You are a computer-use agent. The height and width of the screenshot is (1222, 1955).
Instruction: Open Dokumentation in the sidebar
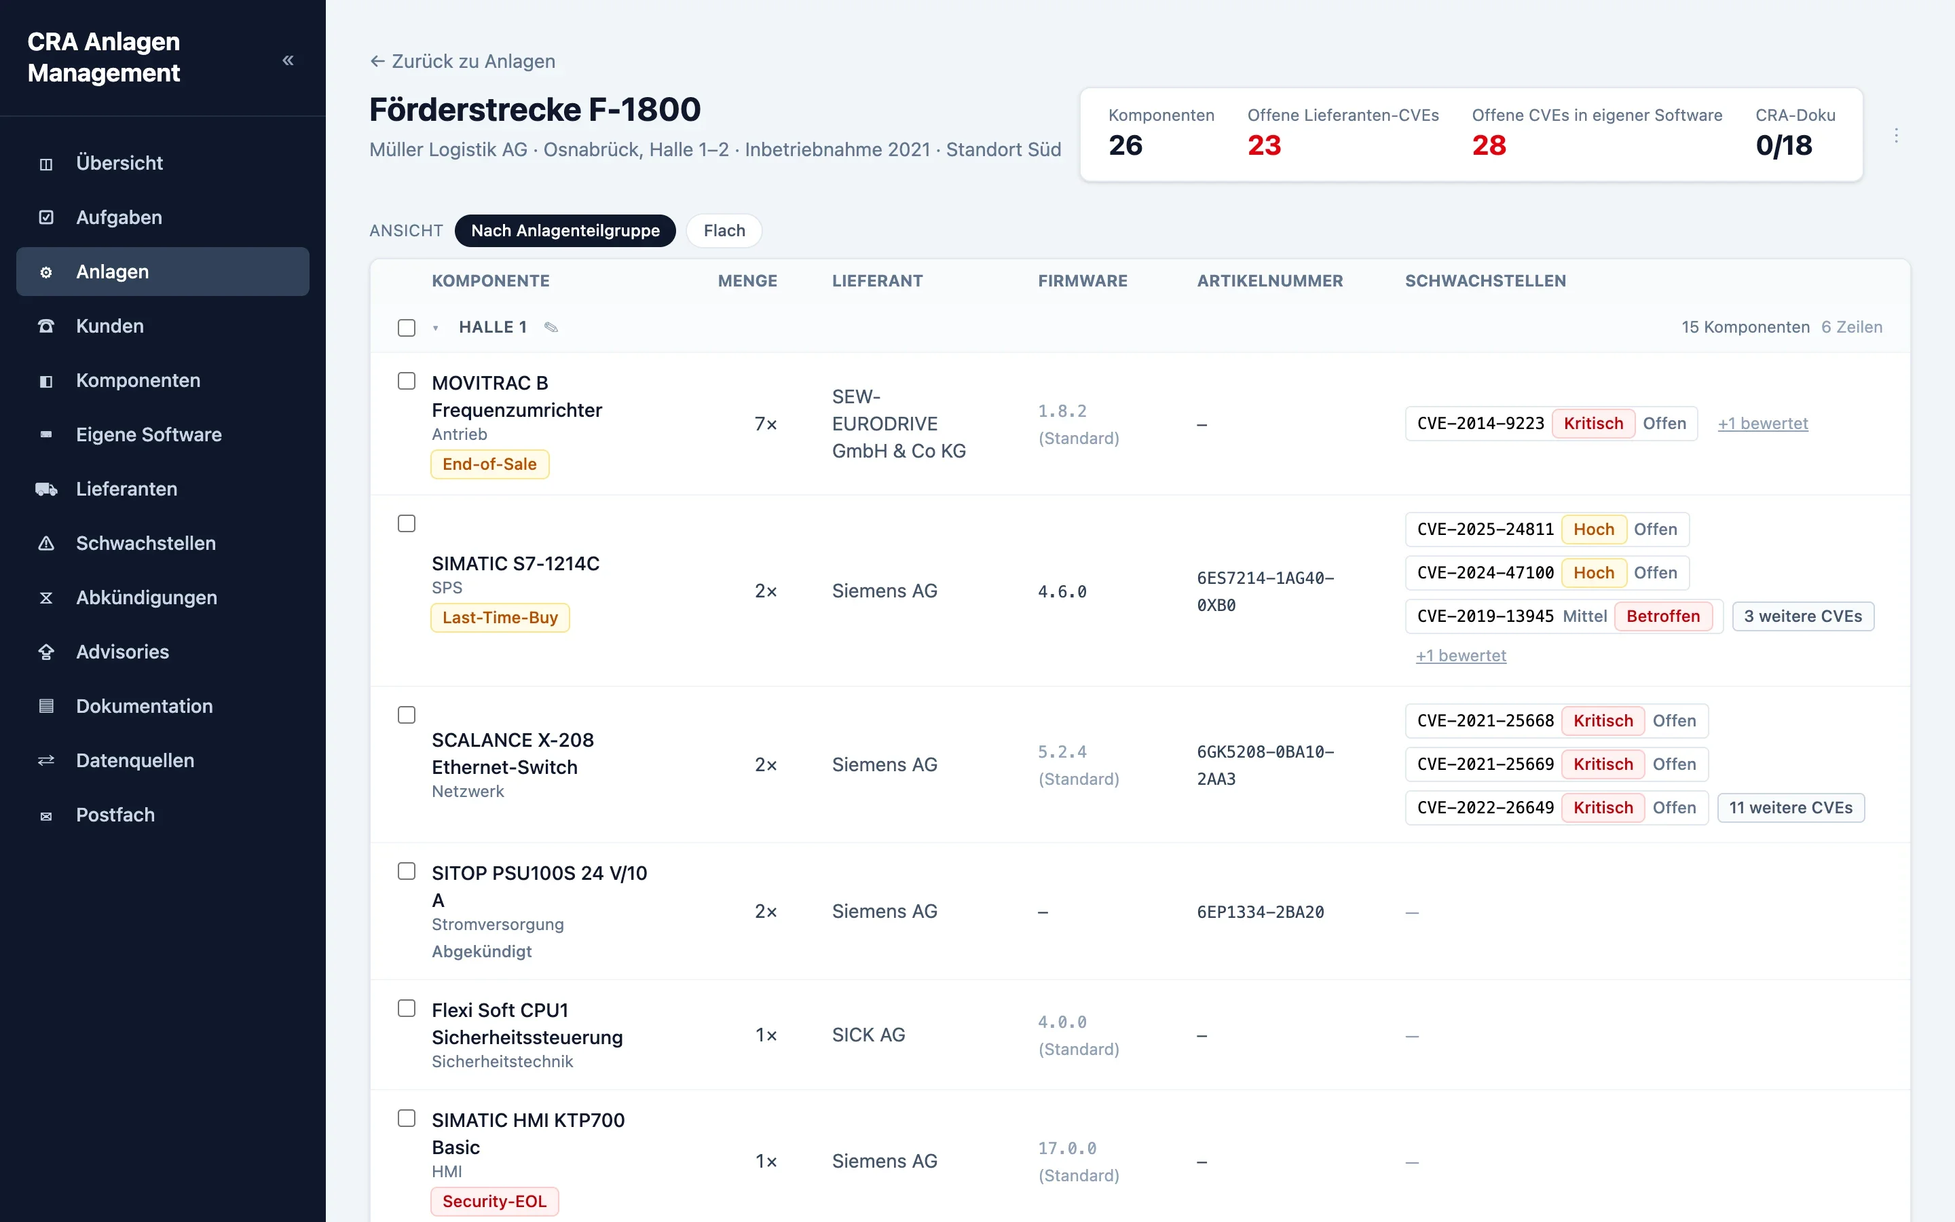[162, 706]
